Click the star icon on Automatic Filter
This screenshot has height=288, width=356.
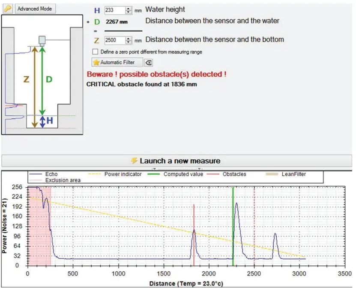point(96,62)
